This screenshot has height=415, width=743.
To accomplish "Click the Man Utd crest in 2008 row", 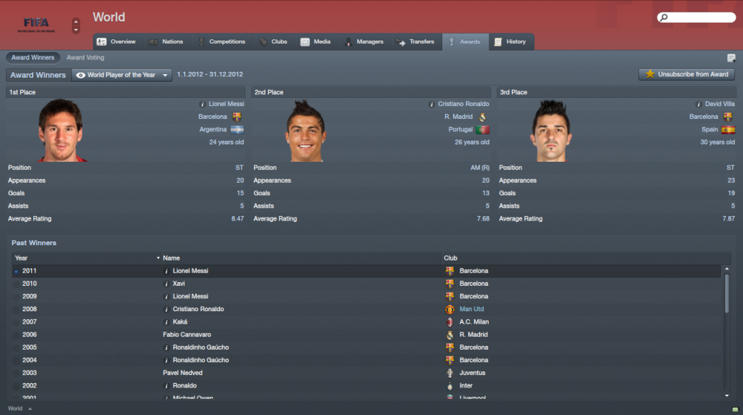I will pos(450,310).
